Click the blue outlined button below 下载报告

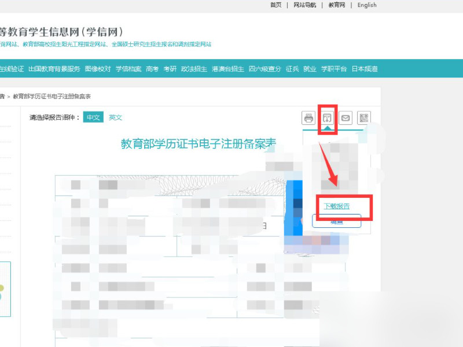337,222
